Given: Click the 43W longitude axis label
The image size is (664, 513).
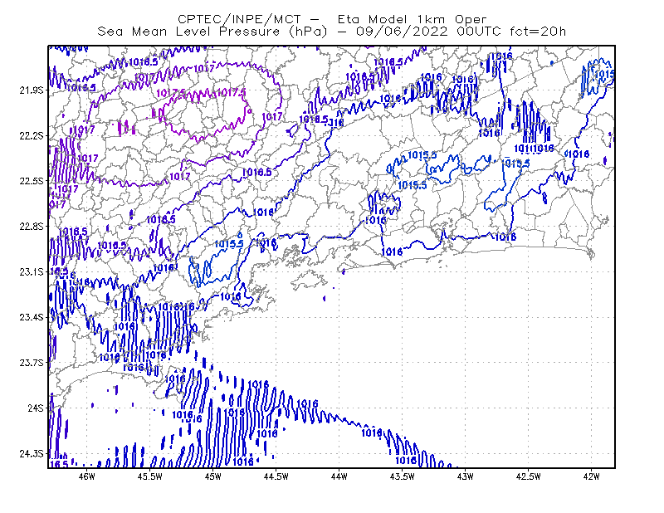Looking at the screenshot, I should pyautogui.click(x=466, y=476).
